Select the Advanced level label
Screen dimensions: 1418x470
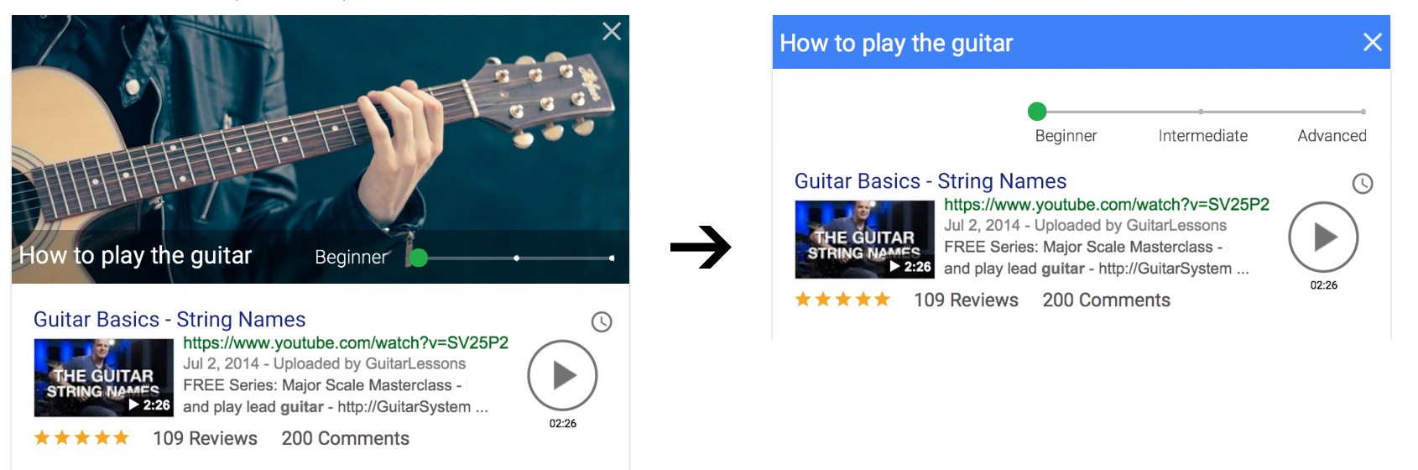click(1332, 136)
